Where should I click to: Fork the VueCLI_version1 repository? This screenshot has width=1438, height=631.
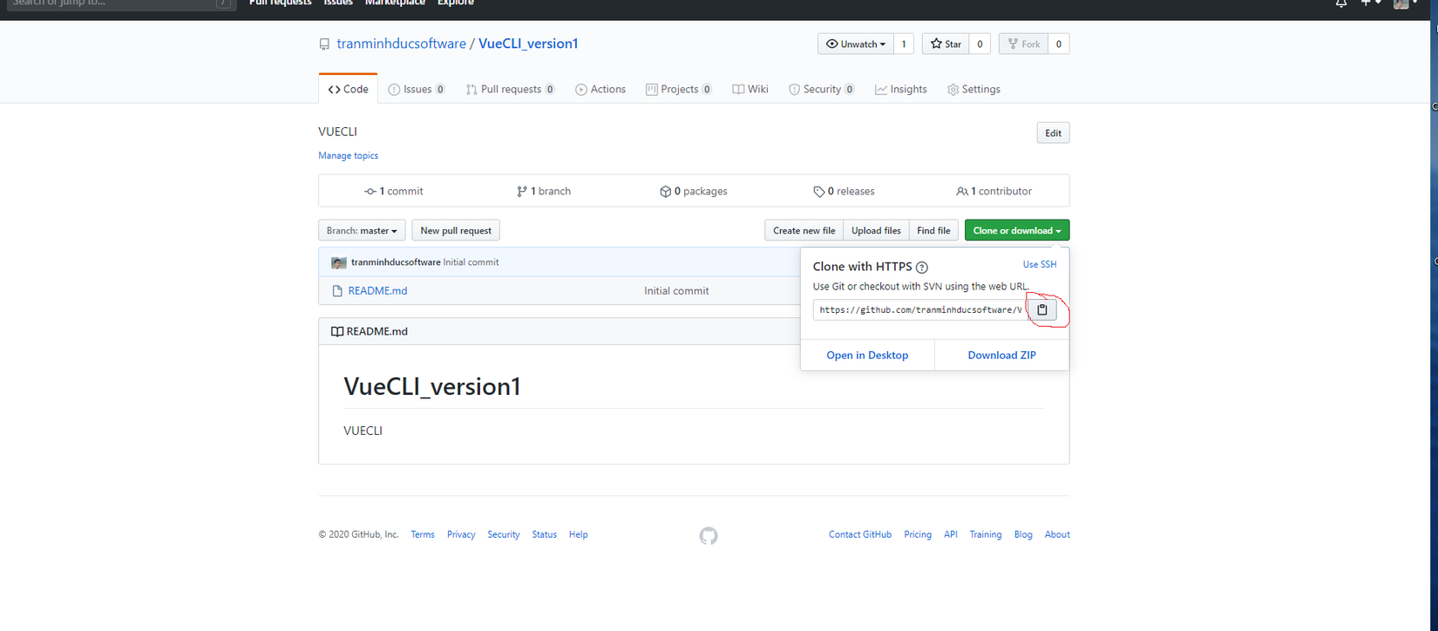[1024, 44]
